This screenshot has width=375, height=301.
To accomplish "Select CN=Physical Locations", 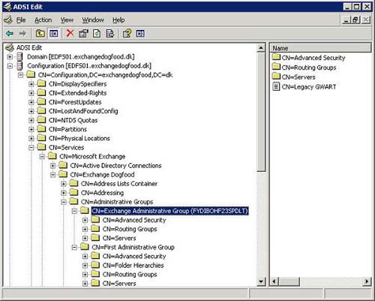I will click(79, 138).
